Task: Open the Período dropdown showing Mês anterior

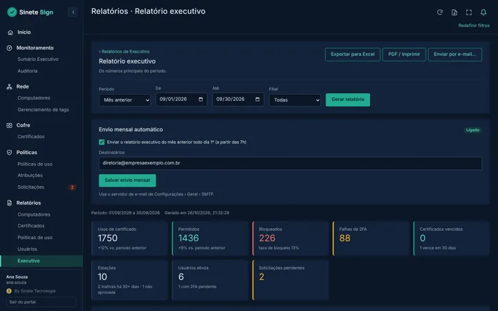Action: pos(124,100)
